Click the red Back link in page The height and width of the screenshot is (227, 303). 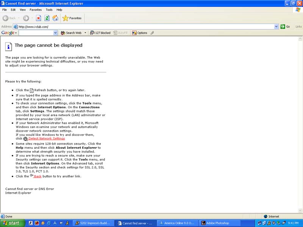(37, 176)
